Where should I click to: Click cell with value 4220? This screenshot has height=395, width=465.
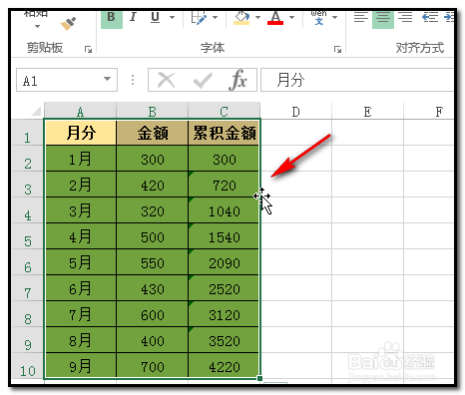point(224,366)
